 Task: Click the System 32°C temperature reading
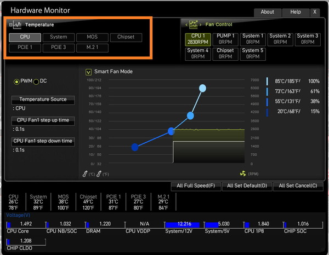[x=38, y=202]
